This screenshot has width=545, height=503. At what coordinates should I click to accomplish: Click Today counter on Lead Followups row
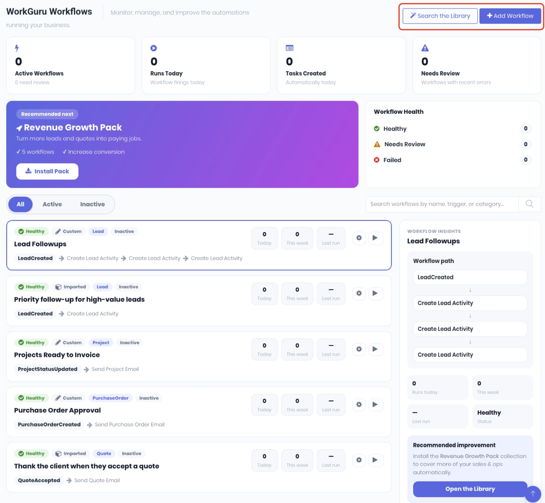(264, 238)
